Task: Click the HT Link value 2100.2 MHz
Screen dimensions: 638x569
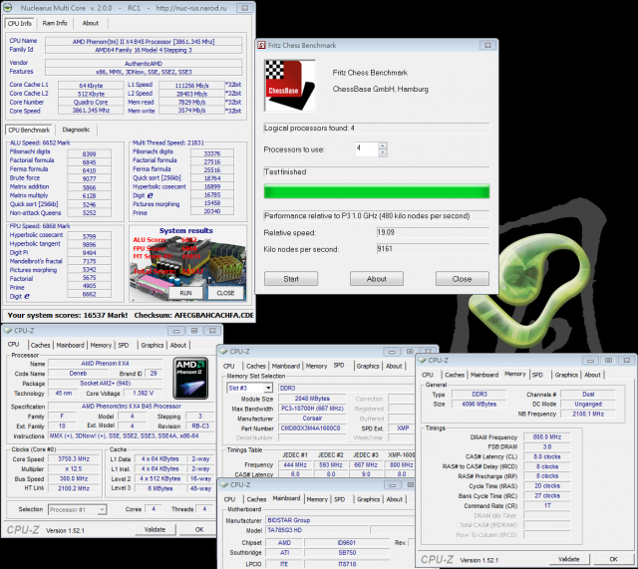Action: tap(74, 488)
